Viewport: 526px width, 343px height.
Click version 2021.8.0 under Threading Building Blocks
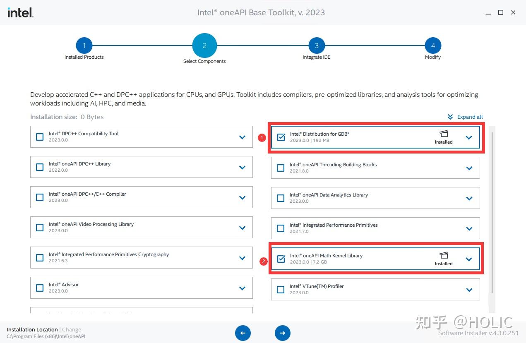point(299,171)
